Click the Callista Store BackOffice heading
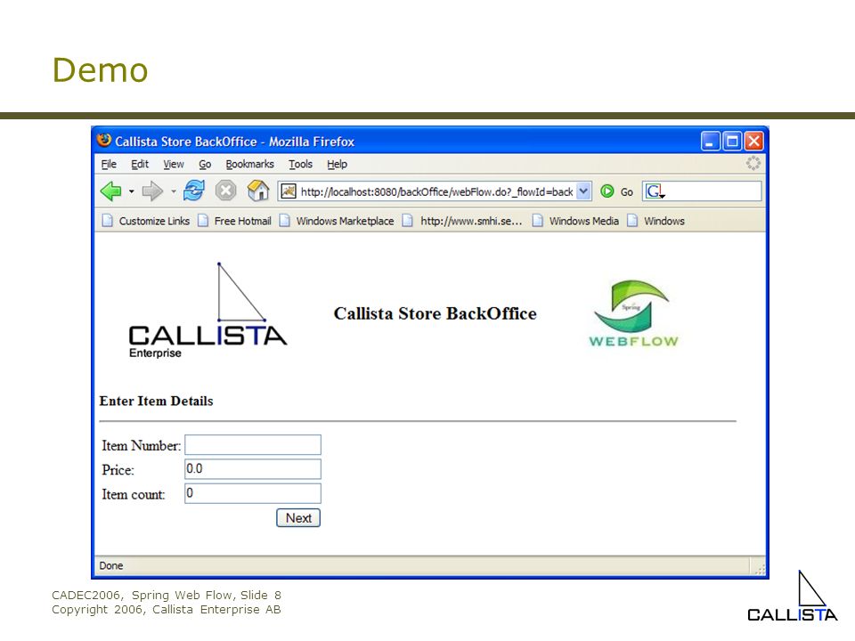This screenshot has width=855, height=641. 436,313
